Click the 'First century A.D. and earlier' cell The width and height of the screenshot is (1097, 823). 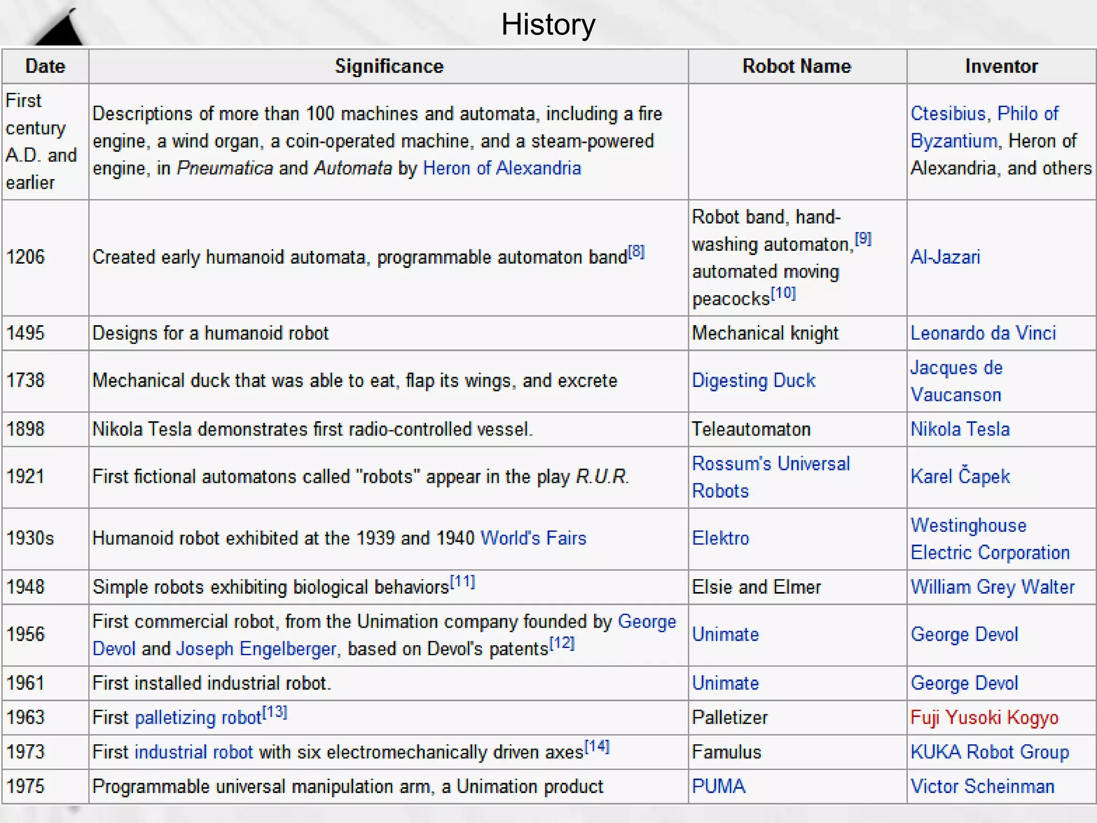(46, 141)
